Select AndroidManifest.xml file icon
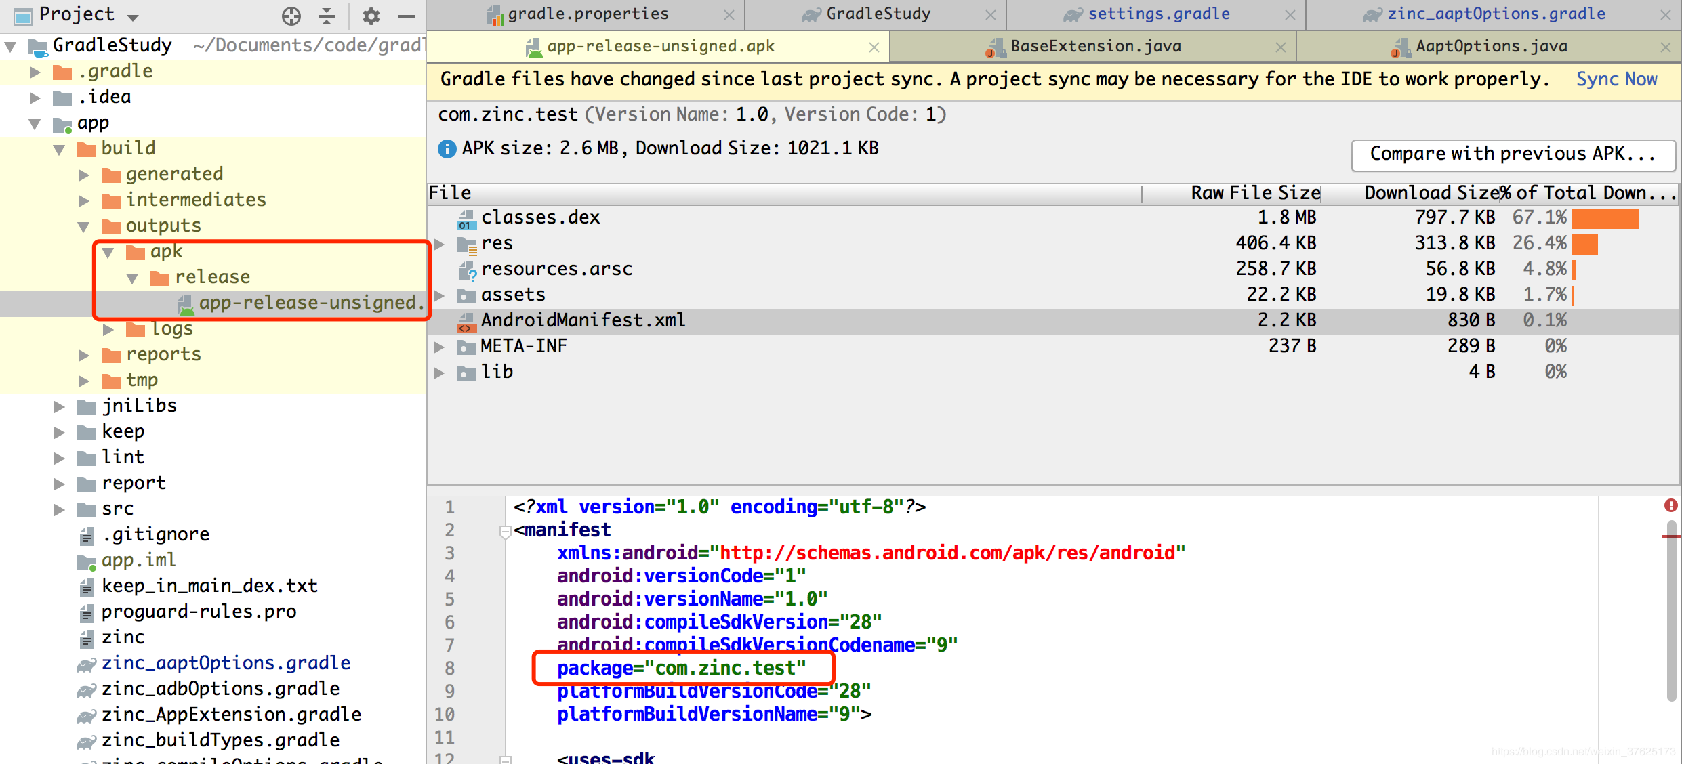Screen dimensions: 1682x764 click(466, 322)
